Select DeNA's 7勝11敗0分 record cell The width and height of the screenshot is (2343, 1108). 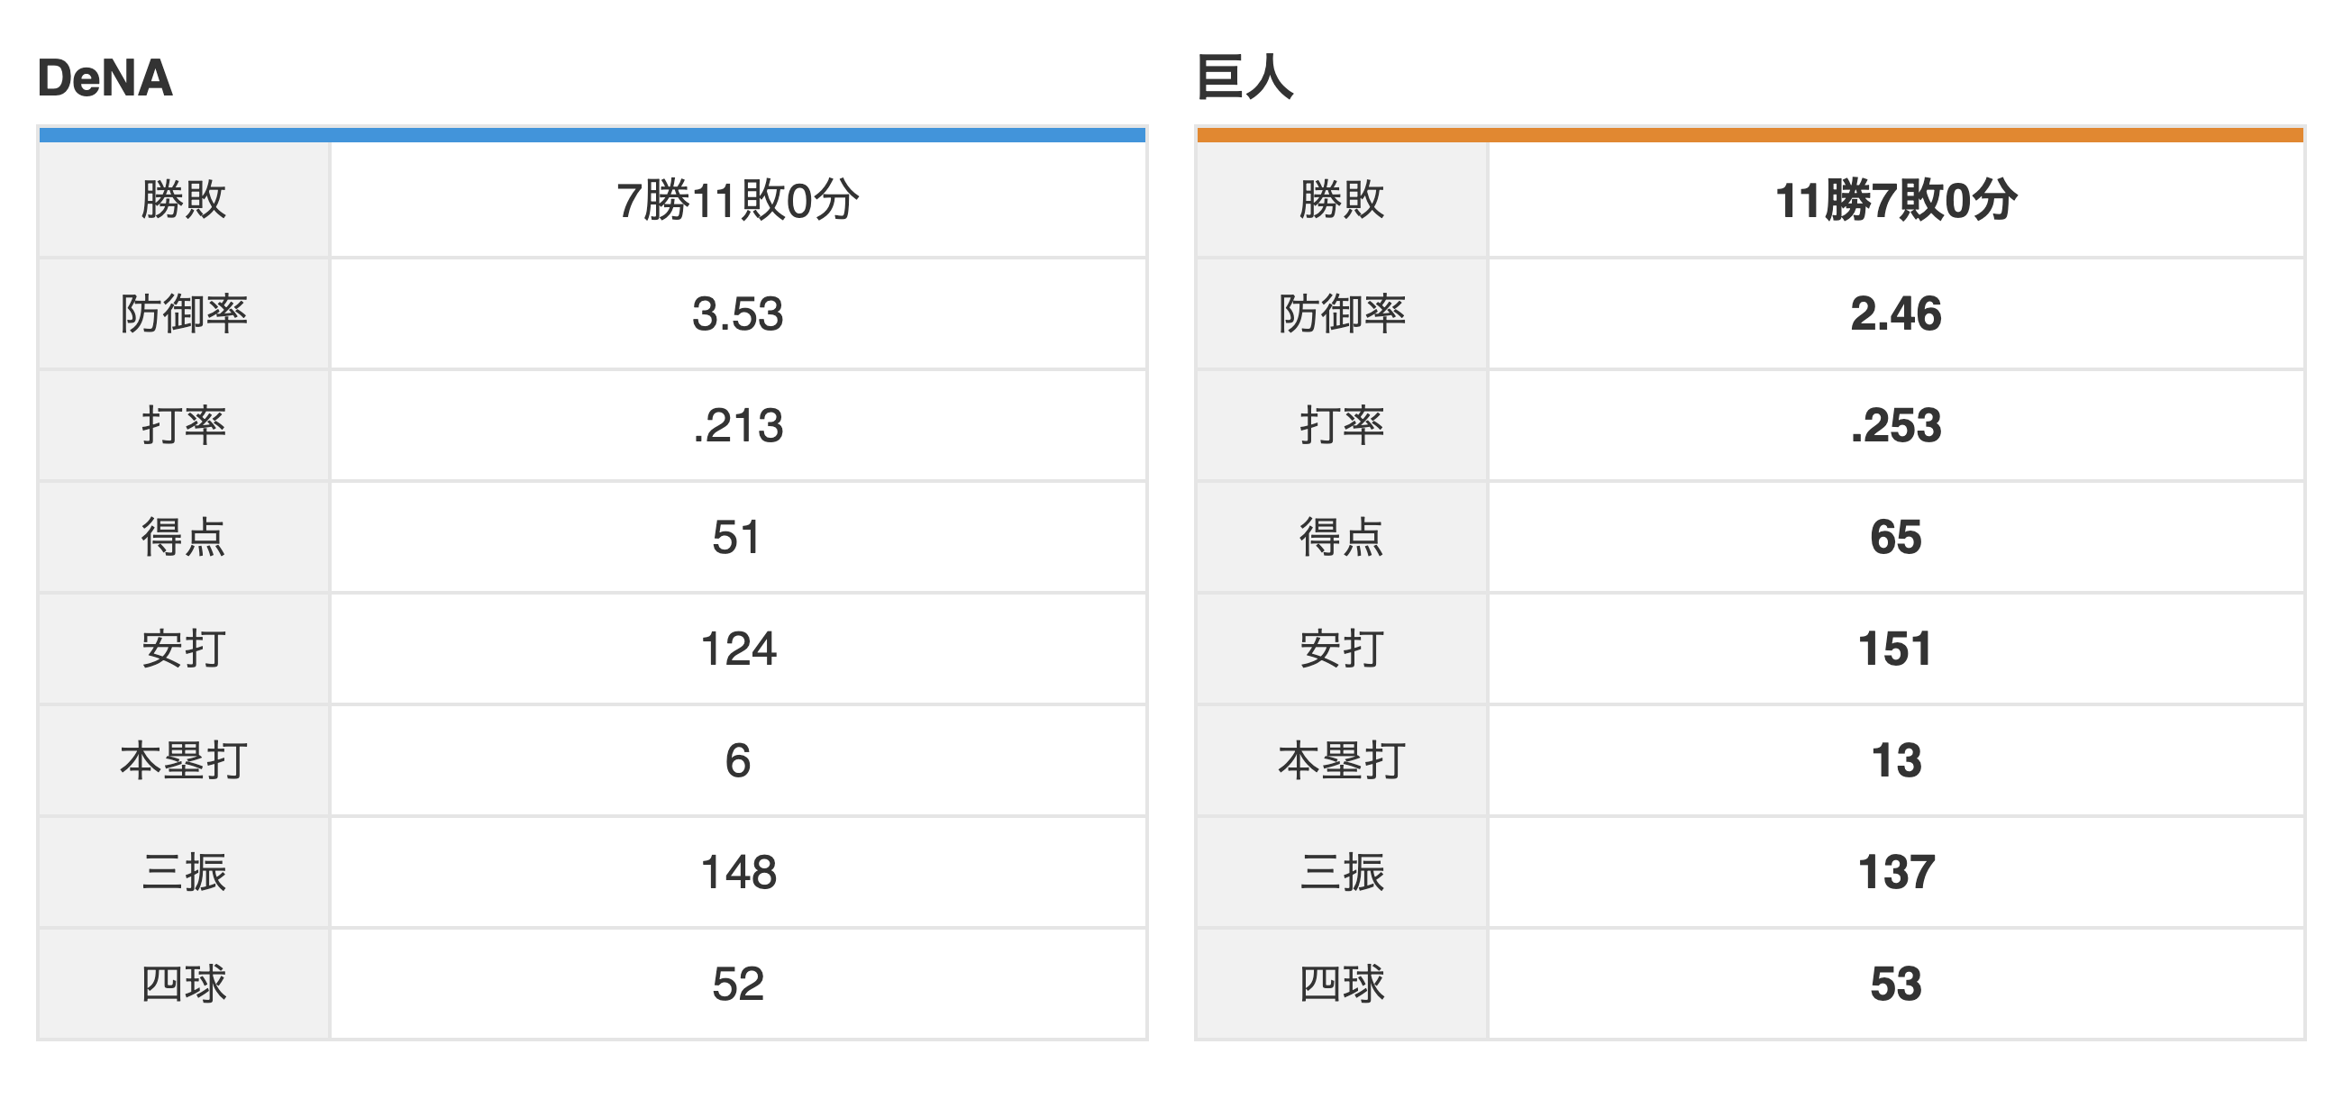[738, 200]
